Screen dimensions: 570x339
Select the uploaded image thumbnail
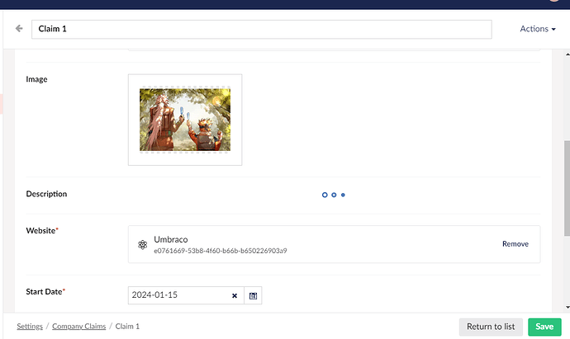click(x=185, y=120)
